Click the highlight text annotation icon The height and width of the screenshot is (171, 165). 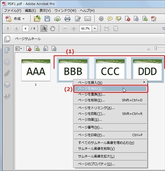point(118,19)
